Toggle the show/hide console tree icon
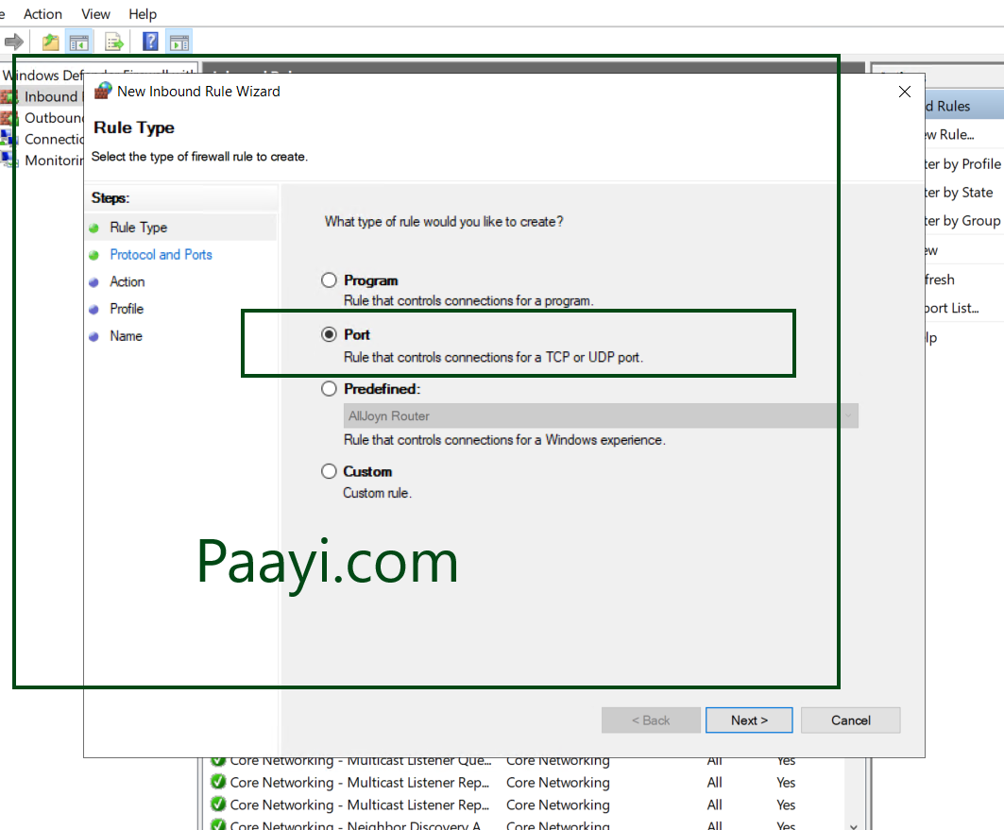Screen dimensions: 1004x830 pyautogui.click(x=79, y=42)
